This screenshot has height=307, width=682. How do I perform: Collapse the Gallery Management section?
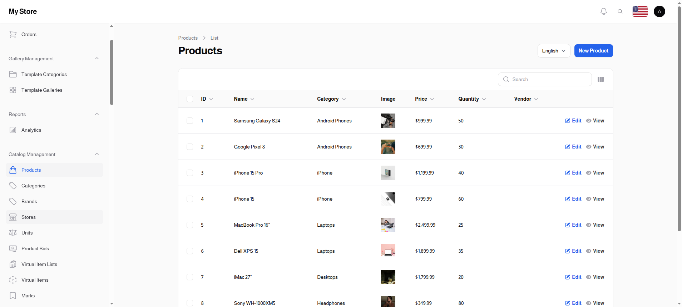click(x=97, y=59)
